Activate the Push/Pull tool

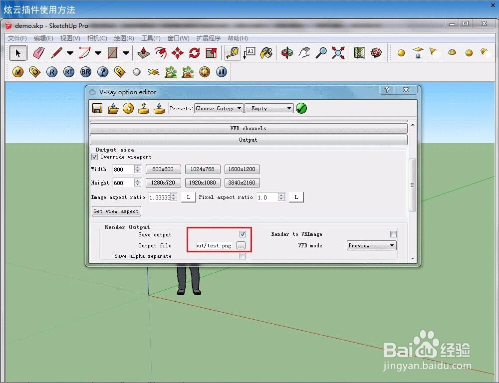pos(144,53)
